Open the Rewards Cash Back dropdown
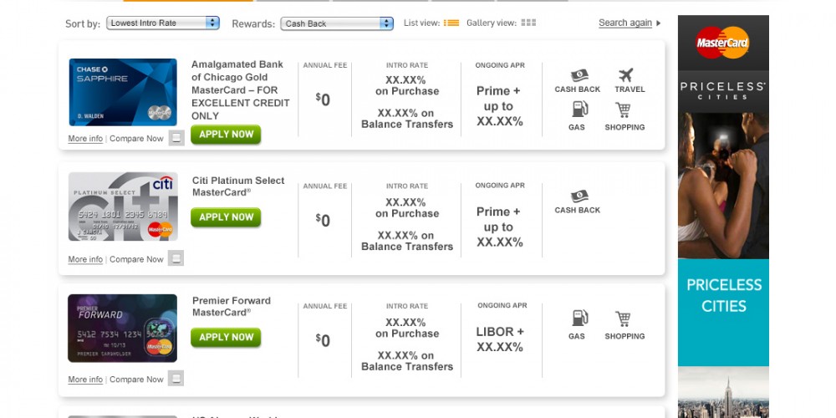Image resolution: width=836 pixels, height=418 pixels. point(337,23)
